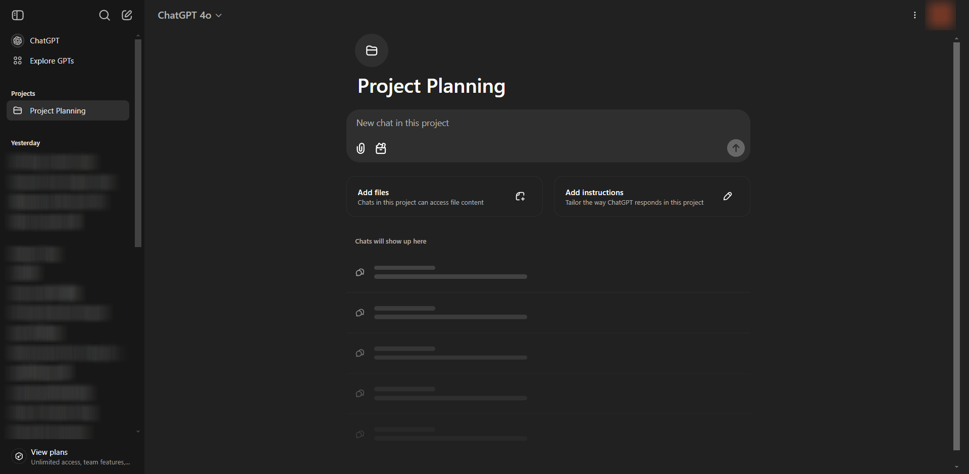Viewport: 969px width, 474px height.
Task: Click sidebar scroll down arrow
Action: point(138,432)
